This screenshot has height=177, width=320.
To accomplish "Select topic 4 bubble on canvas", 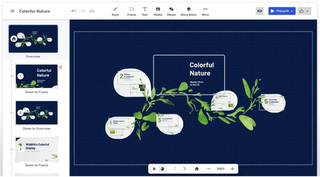I will tap(224, 100).
